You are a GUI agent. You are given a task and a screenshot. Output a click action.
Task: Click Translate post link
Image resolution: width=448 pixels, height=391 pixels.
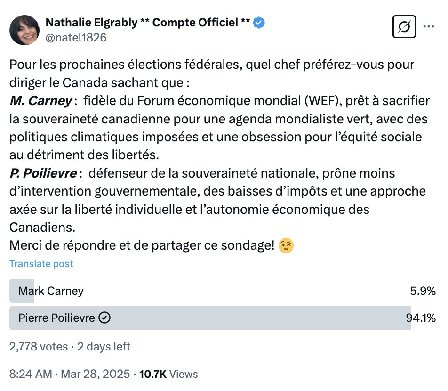pyautogui.click(x=41, y=264)
